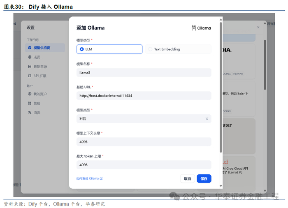Click the members icon beside 成员
288x208 pixels.
pos(30,57)
